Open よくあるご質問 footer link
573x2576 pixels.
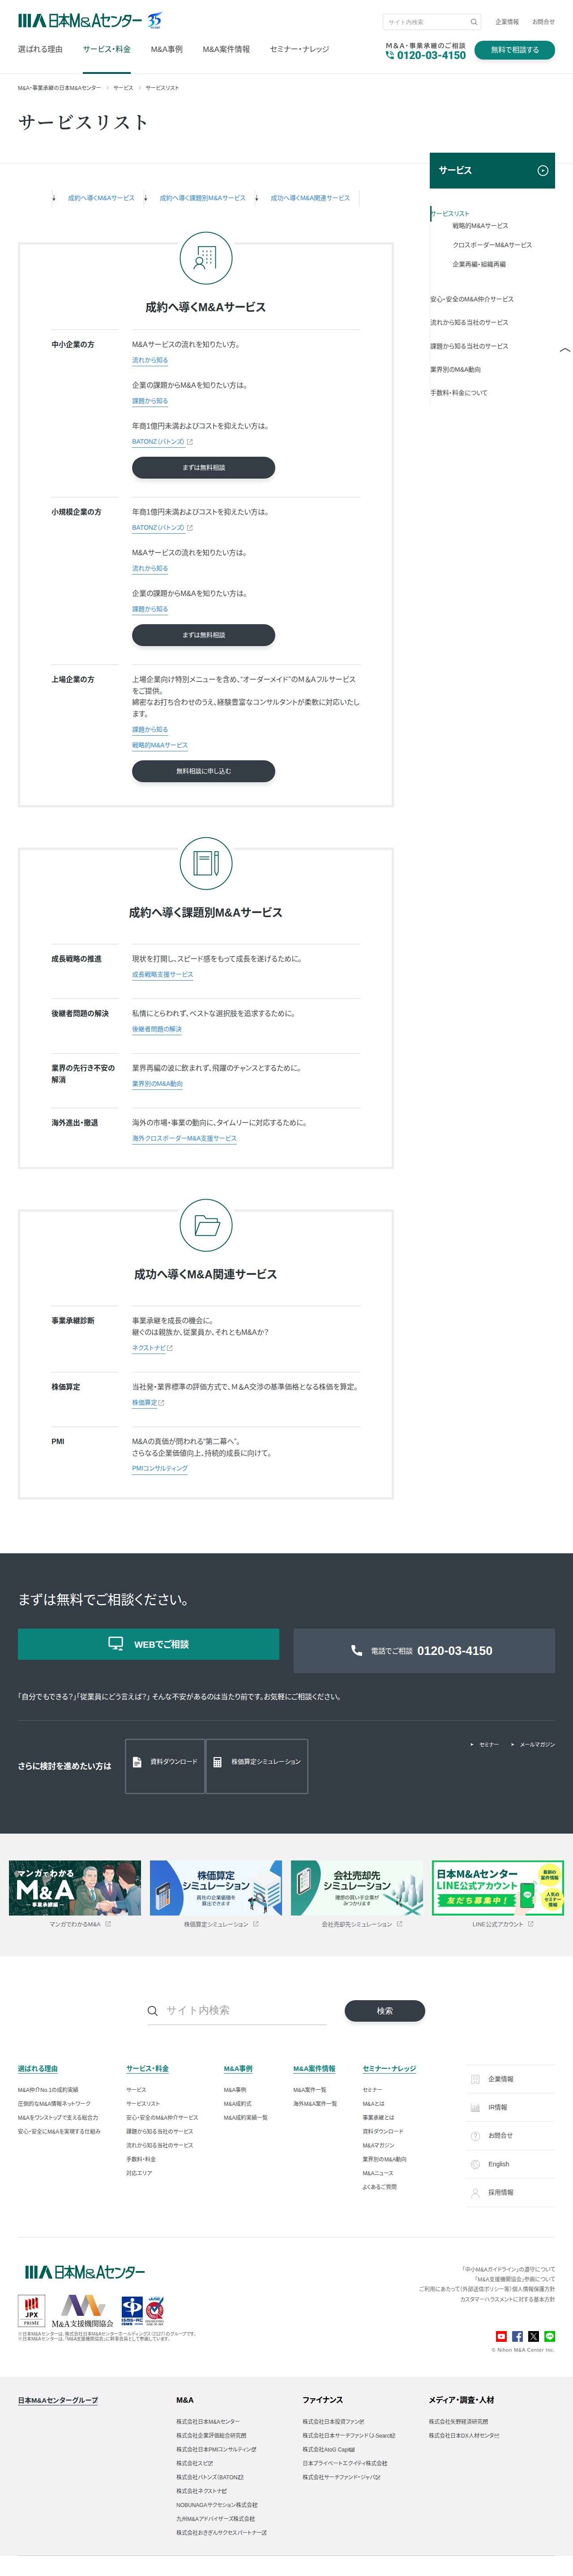click(x=379, y=2187)
